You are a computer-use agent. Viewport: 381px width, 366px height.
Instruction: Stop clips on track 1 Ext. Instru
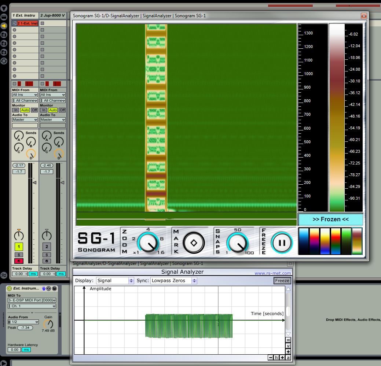(x=15, y=84)
